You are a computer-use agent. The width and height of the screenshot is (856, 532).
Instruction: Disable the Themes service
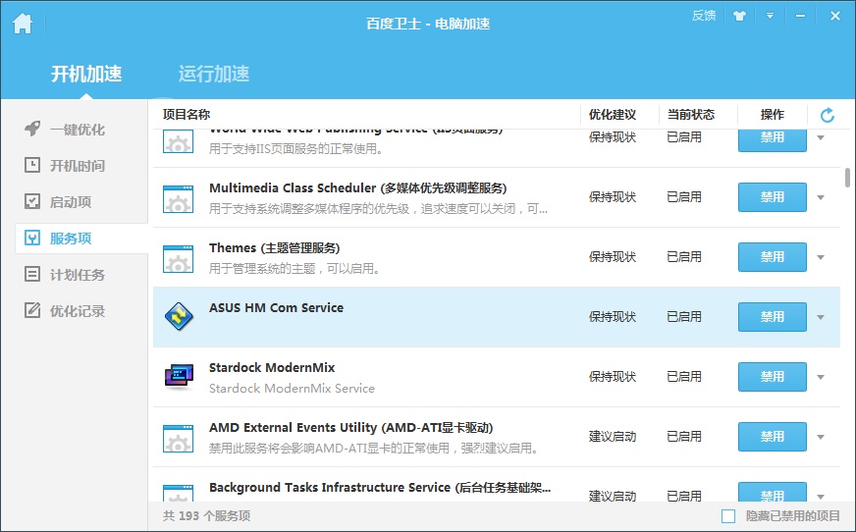(x=772, y=257)
